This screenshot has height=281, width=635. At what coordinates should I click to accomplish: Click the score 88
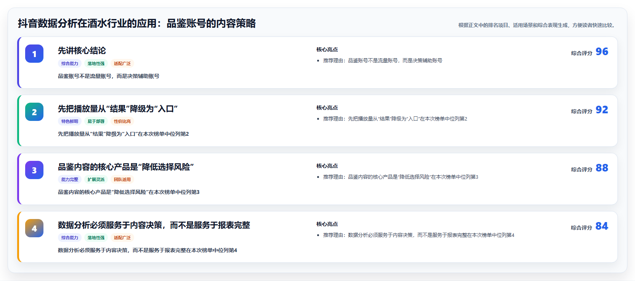point(602,168)
